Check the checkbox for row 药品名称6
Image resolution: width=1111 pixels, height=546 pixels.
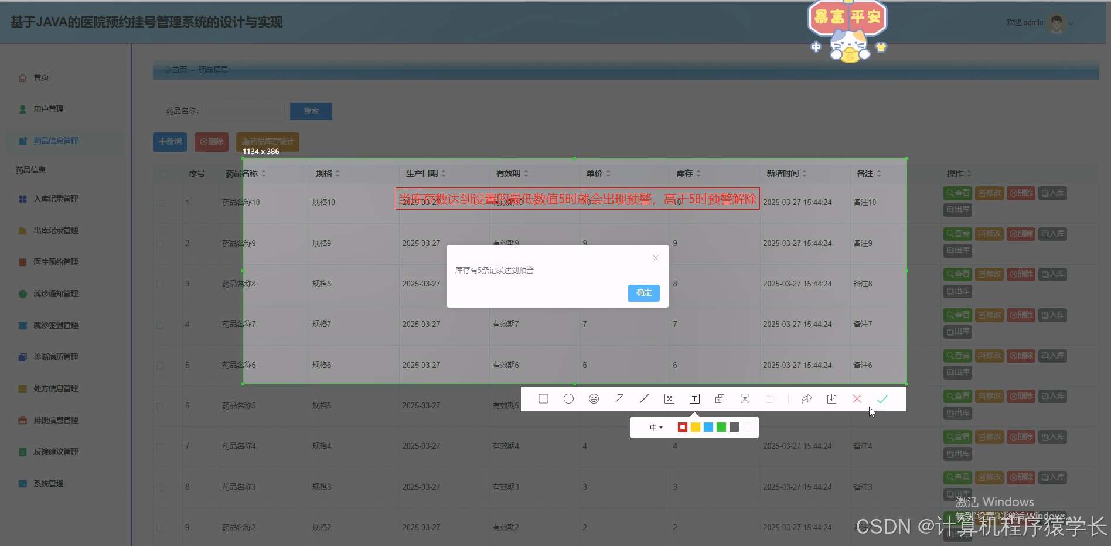tap(160, 366)
